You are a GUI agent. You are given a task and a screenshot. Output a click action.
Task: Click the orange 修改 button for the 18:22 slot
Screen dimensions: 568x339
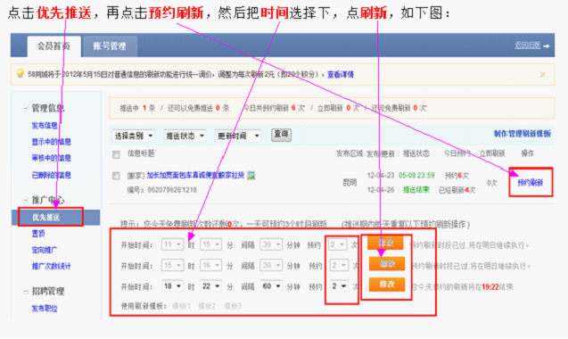tap(387, 285)
